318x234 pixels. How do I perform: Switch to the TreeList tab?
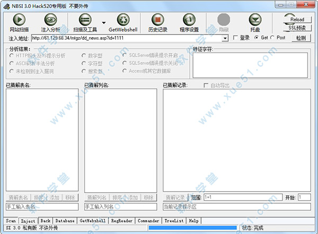point(174,221)
